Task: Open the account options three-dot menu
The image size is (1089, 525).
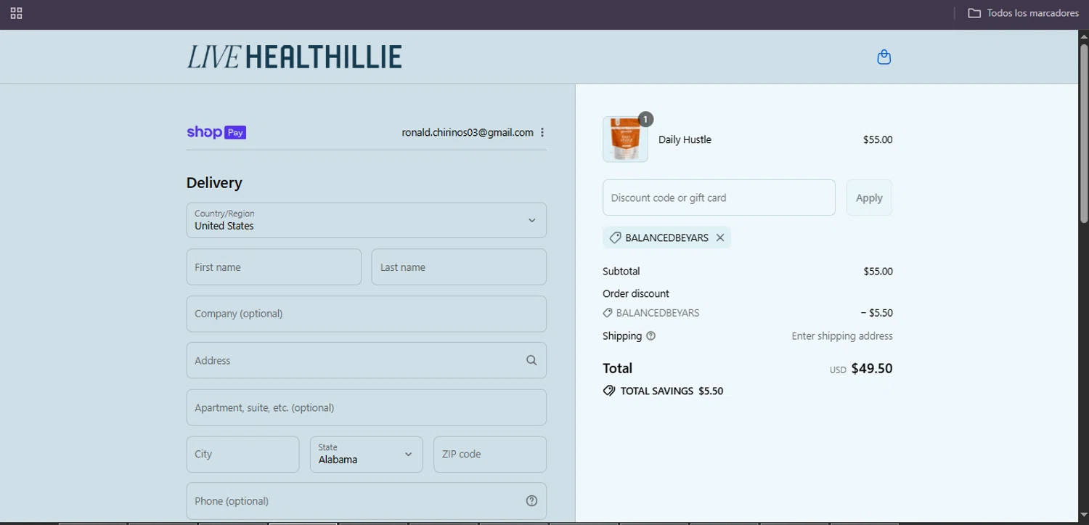Action: point(542,132)
